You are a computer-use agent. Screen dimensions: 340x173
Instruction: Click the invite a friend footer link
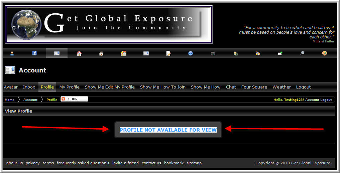(x=125, y=163)
